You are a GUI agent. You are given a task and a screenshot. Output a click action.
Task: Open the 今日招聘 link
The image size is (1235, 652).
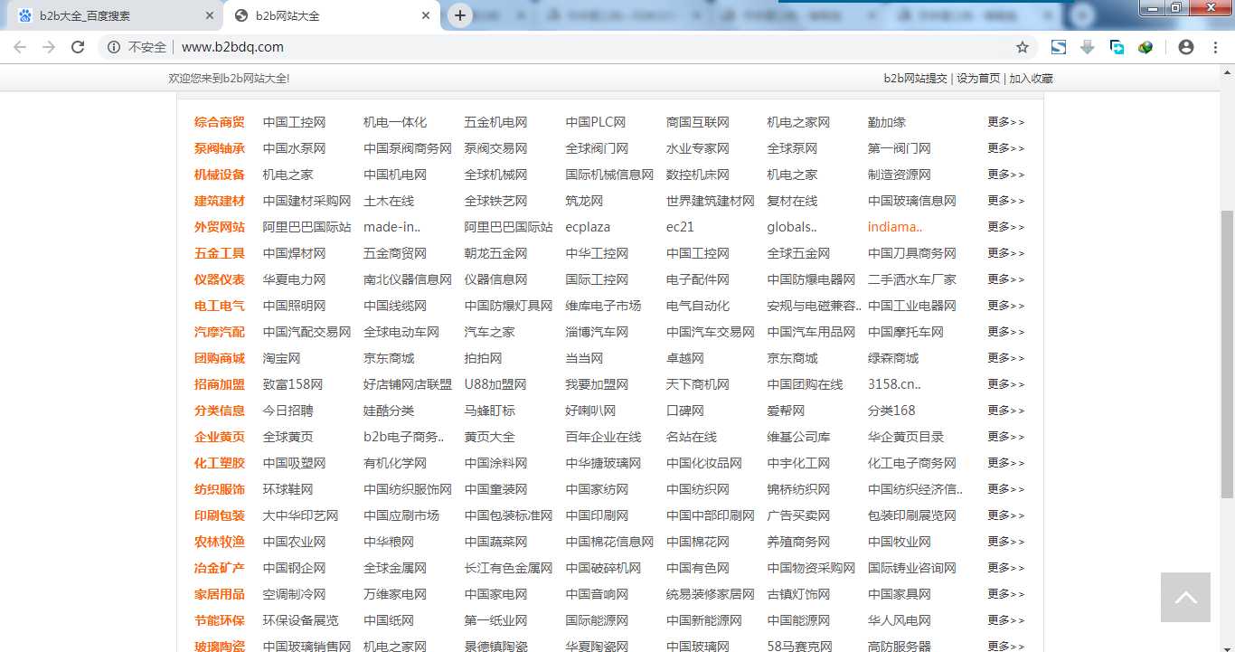(x=288, y=411)
